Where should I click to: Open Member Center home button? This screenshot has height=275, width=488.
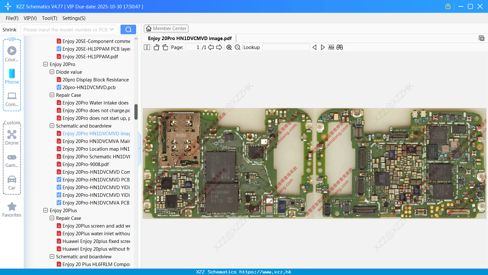166,29
